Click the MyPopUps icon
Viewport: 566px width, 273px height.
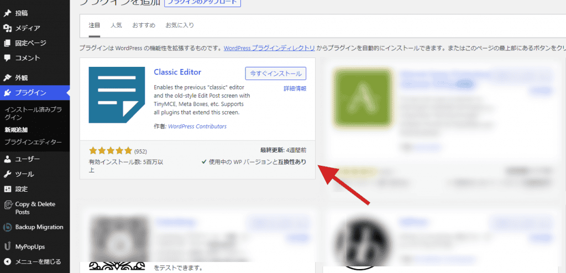(8, 247)
